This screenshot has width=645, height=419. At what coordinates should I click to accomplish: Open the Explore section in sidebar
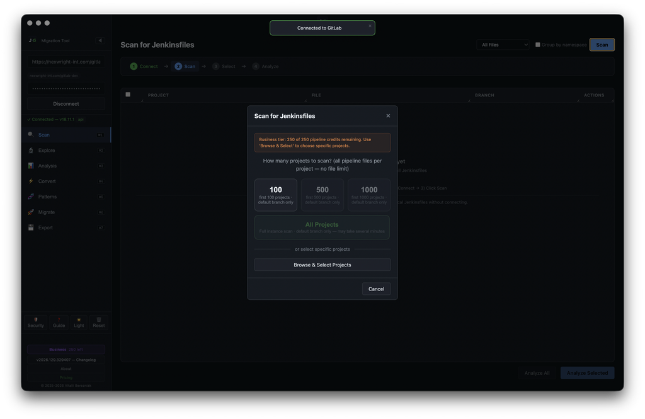(66, 150)
